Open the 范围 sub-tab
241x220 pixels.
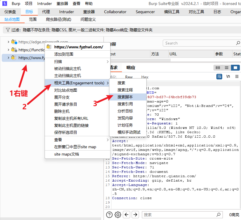click(x=33, y=20)
